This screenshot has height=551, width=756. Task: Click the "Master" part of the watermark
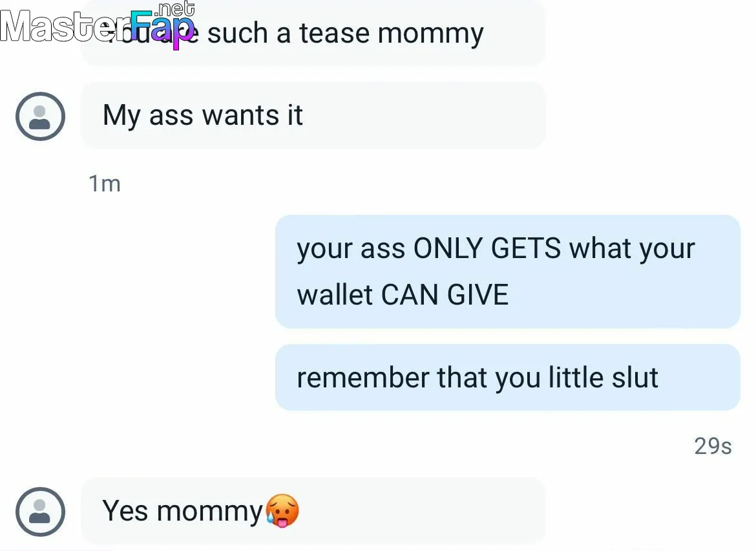click(65, 26)
